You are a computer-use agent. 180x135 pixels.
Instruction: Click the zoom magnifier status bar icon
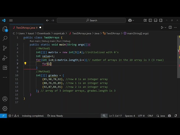(x=104, y=116)
